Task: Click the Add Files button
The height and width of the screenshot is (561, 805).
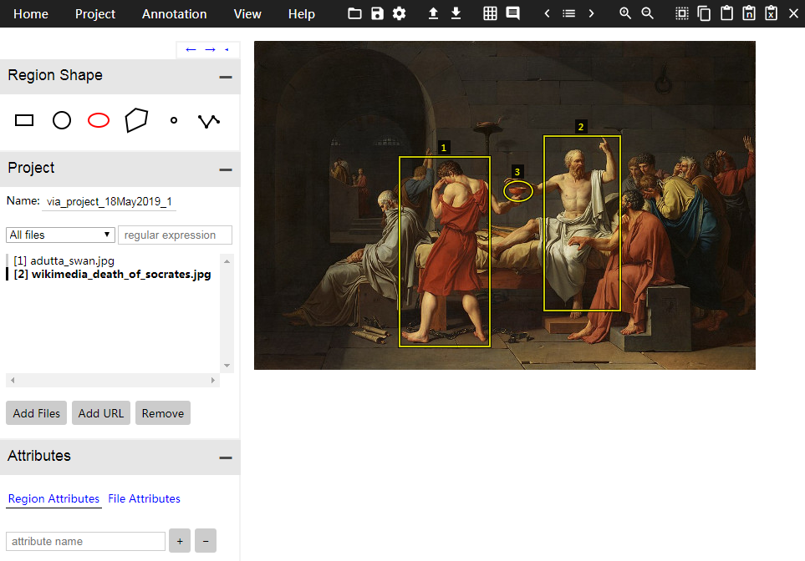Action: 37,413
